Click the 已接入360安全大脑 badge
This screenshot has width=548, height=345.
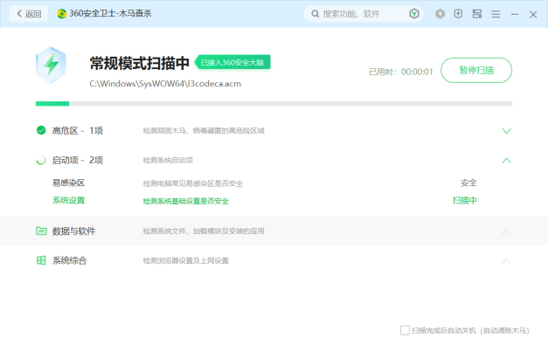point(232,63)
